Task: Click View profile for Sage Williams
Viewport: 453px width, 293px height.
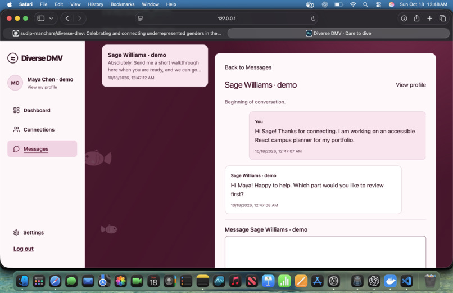Action: pyautogui.click(x=410, y=85)
